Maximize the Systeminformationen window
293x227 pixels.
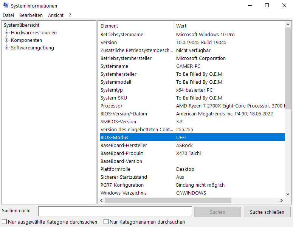(x=267, y=5)
